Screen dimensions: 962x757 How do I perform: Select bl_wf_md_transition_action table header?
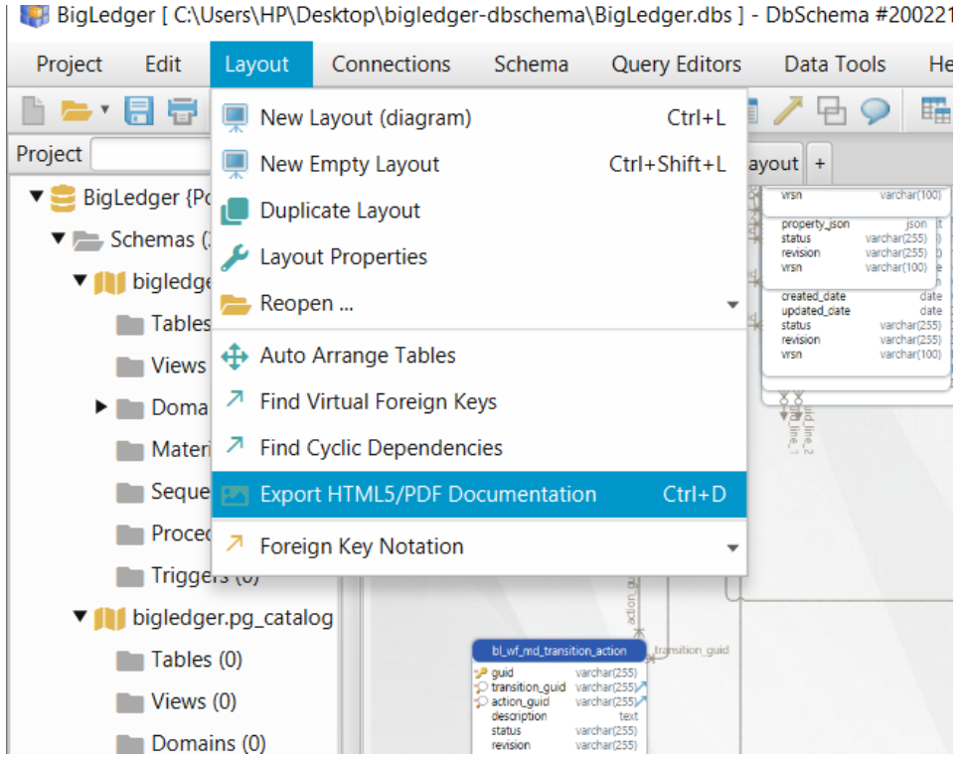coord(559,651)
